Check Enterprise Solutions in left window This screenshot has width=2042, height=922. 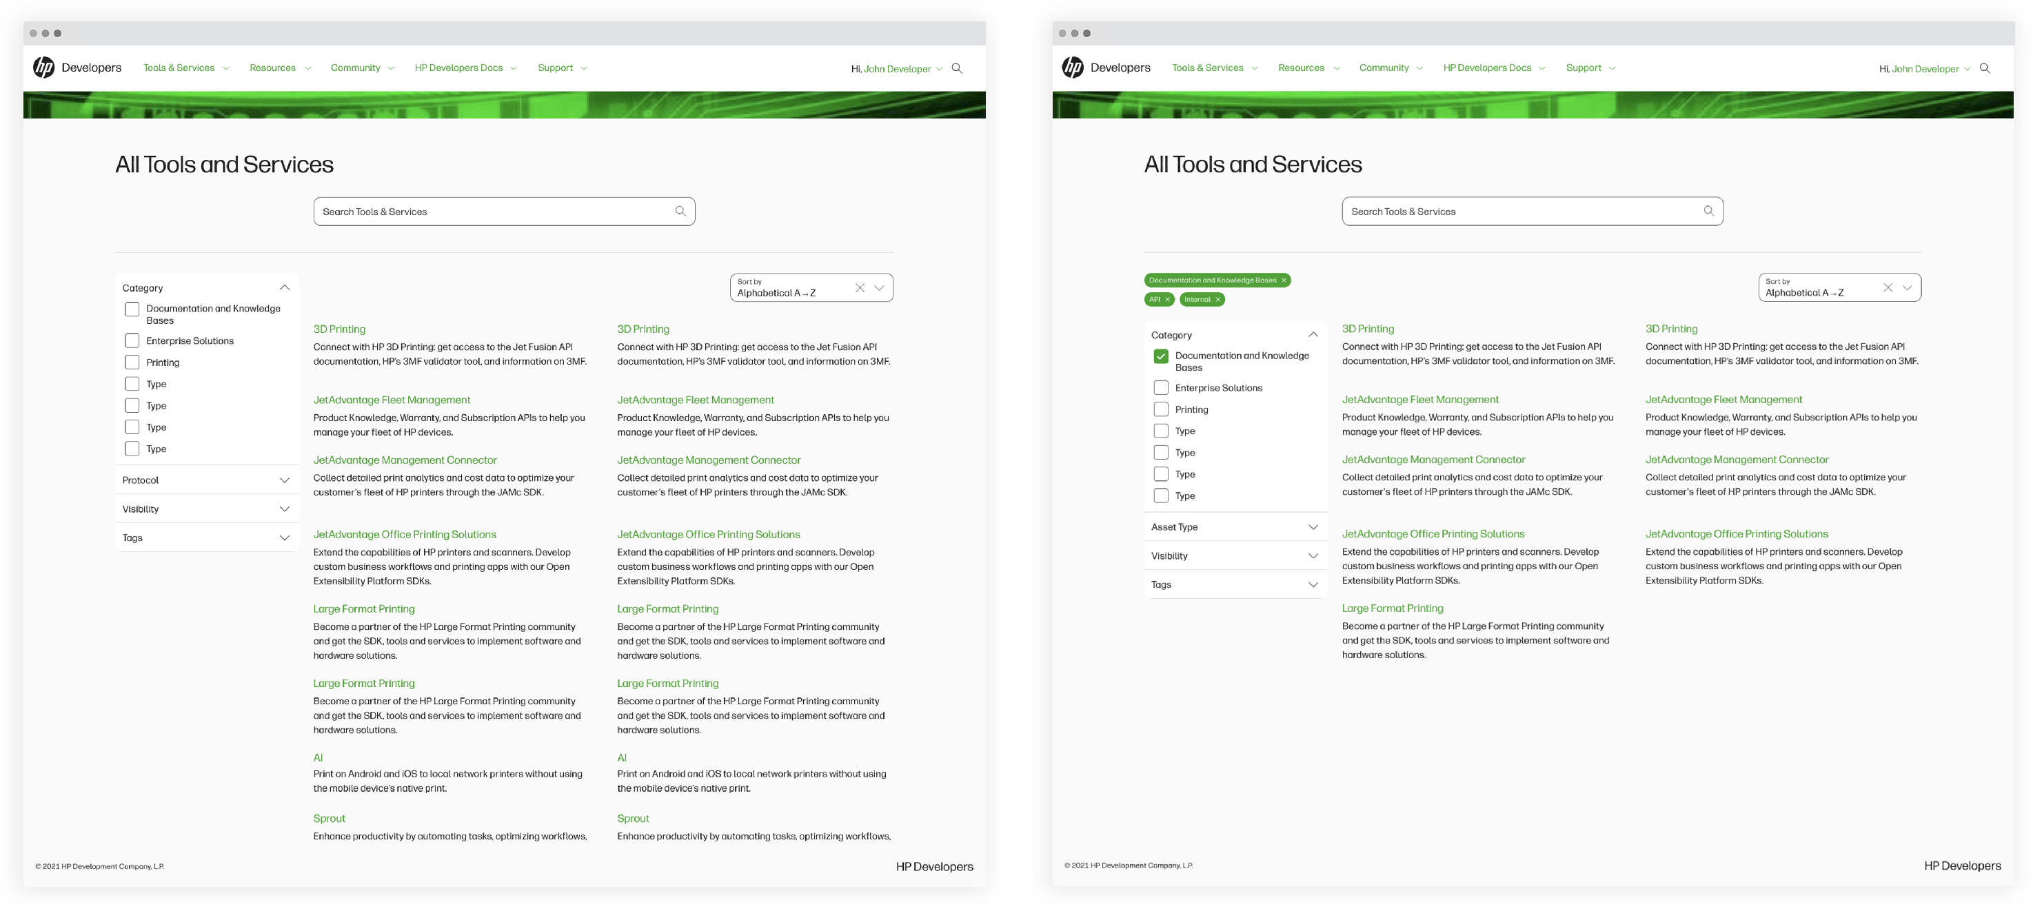point(132,341)
